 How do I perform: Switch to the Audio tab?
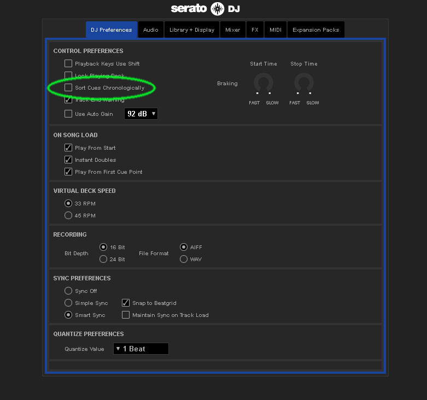tap(151, 30)
